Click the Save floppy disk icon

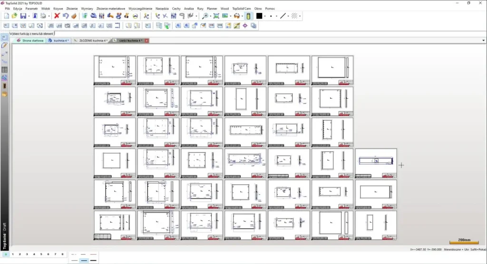point(23,16)
